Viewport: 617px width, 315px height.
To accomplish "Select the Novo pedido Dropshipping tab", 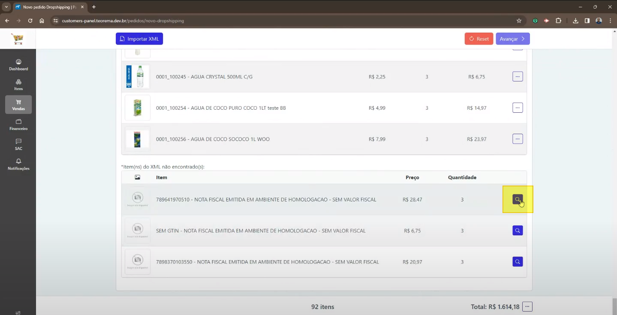I will click(50, 7).
